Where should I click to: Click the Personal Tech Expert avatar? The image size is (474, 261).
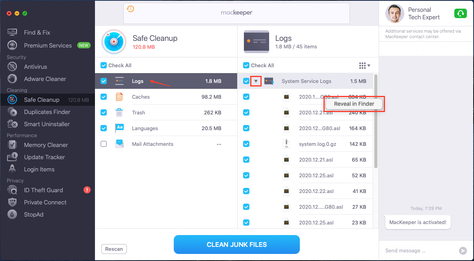394,14
